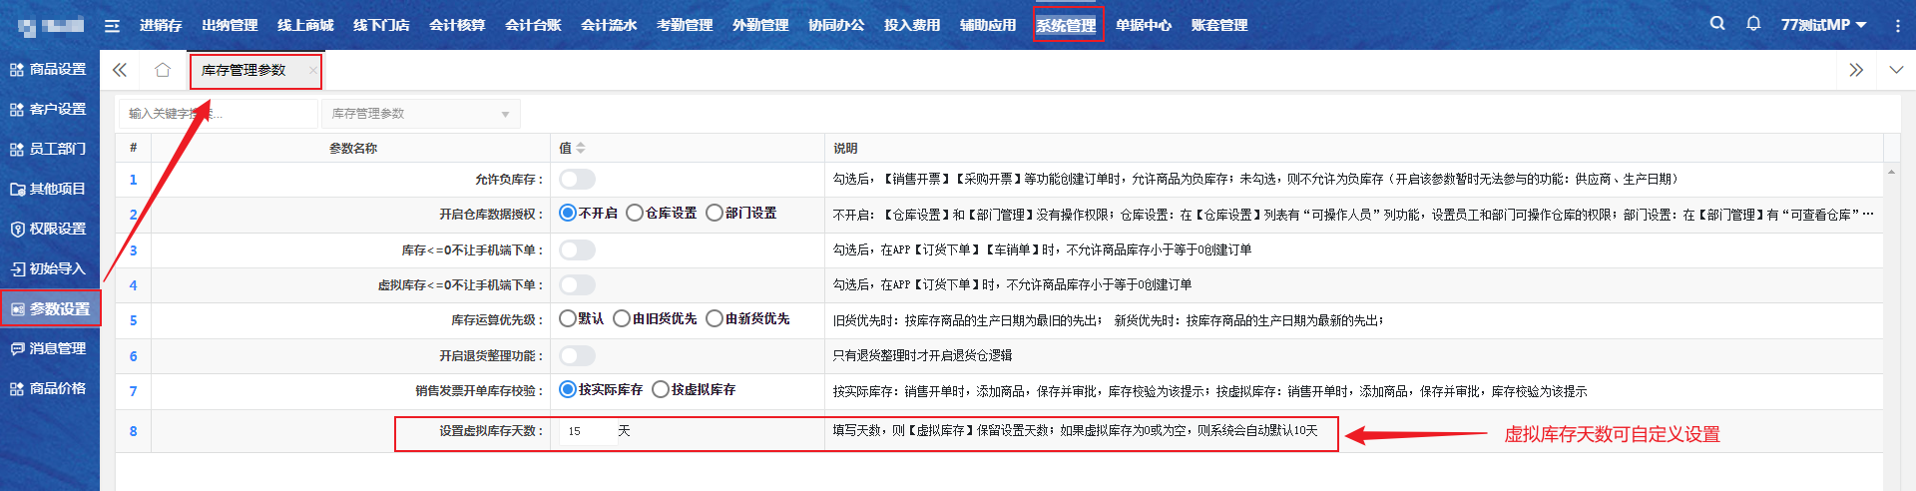Open the 线下门店 top menu

coord(381,25)
